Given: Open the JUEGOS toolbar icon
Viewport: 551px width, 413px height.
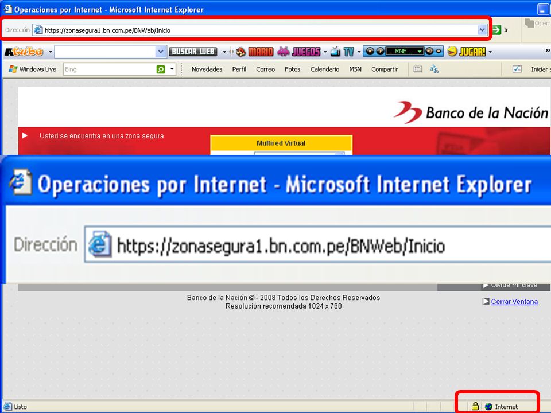Looking at the screenshot, I should 299,52.
